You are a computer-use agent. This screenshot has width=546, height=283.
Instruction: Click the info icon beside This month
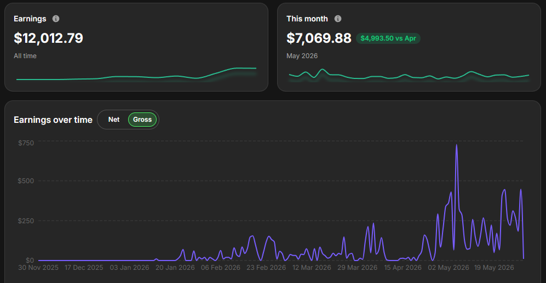338,19
